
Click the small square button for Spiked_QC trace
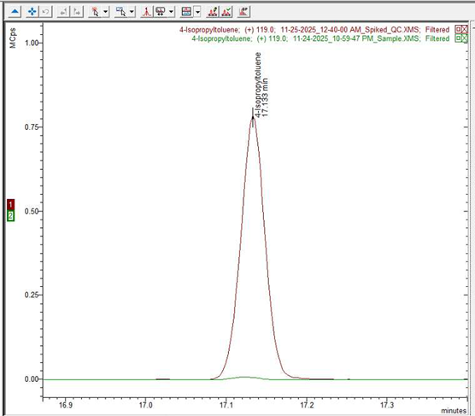(x=458, y=29)
